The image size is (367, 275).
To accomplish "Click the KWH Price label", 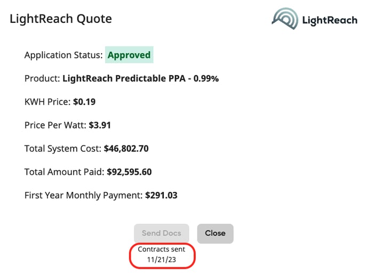I will tap(47, 102).
